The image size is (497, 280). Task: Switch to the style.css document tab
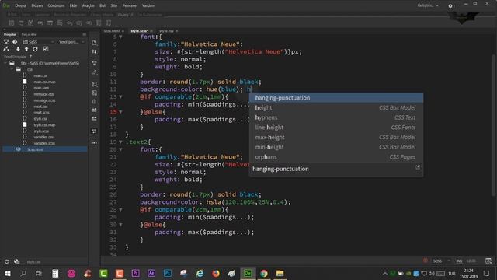[x=166, y=31]
